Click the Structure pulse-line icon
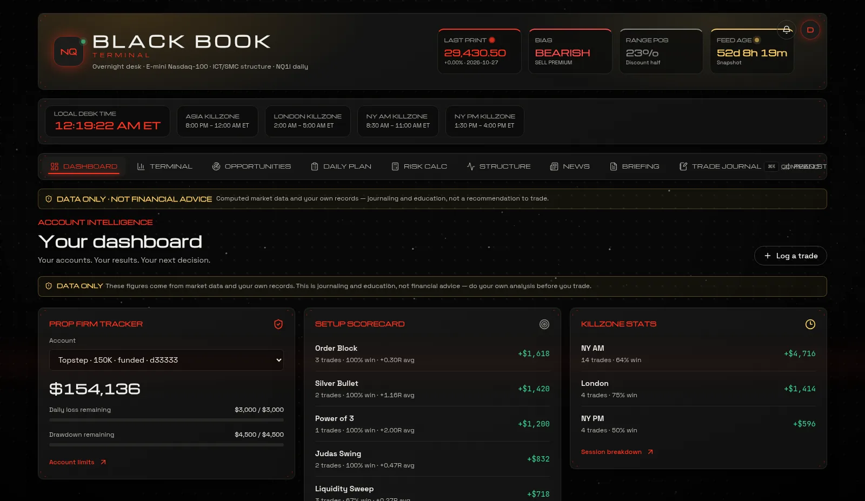This screenshot has width=865, height=501. [471, 166]
